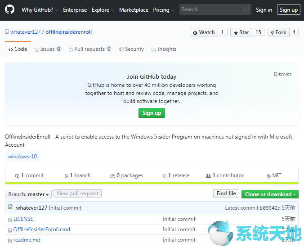This screenshot has width=304, height=247.
Task: Star the repository
Action: [x=241, y=32]
